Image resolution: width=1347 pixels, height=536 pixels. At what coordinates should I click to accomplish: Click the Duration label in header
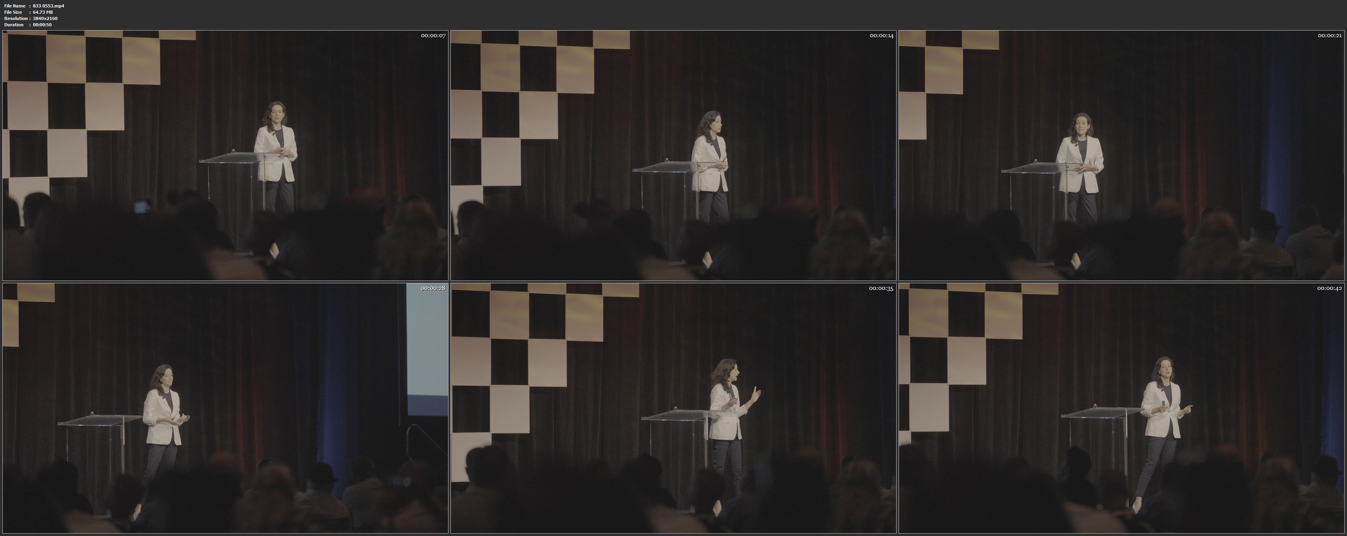tap(14, 25)
